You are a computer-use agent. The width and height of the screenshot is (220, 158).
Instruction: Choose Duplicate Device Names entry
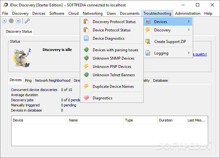click(x=112, y=86)
